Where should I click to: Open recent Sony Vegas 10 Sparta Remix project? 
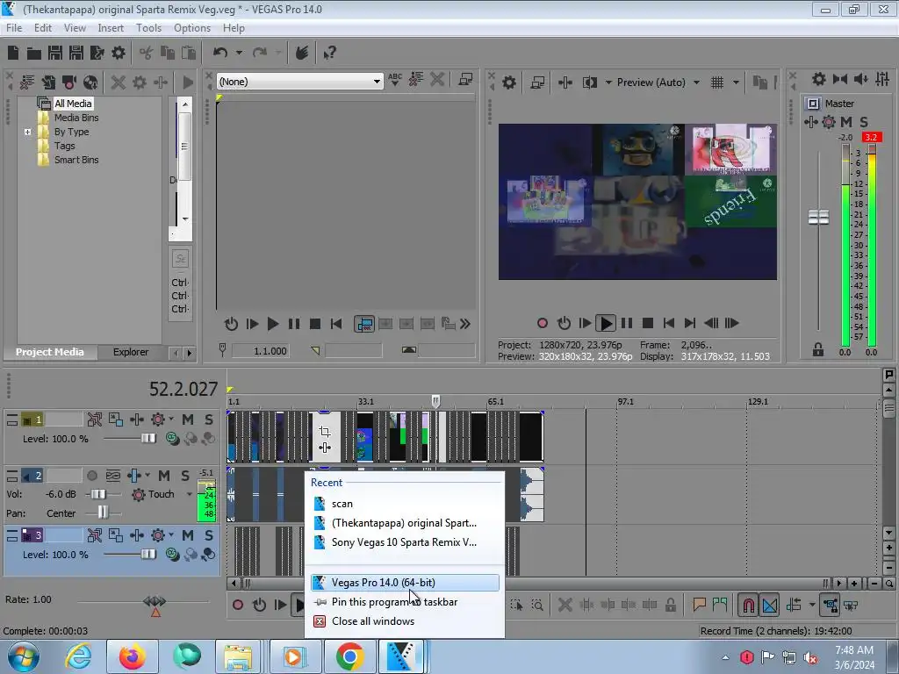(x=405, y=542)
